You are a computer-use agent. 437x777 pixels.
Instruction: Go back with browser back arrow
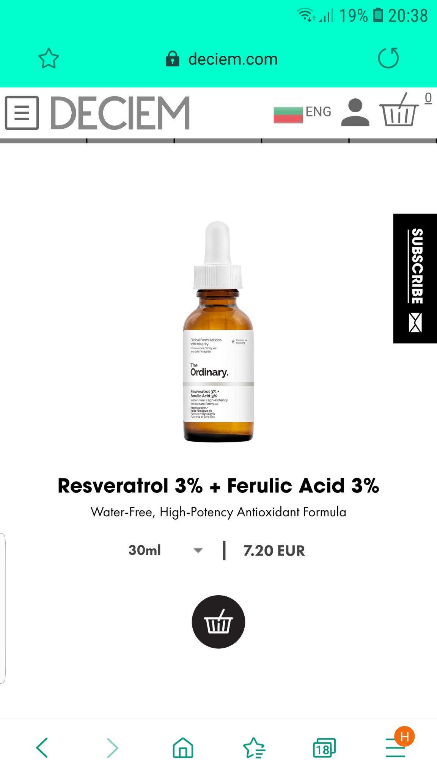pos(42,748)
